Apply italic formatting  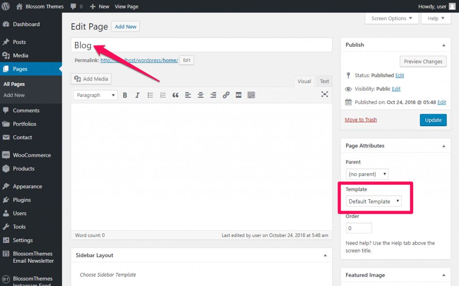137,95
